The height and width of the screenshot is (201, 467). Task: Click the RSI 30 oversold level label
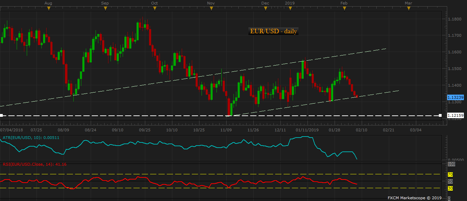pyautogui.click(x=450, y=188)
